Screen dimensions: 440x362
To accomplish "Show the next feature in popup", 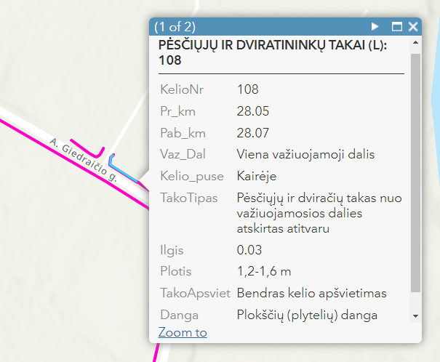I will (375, 27).
